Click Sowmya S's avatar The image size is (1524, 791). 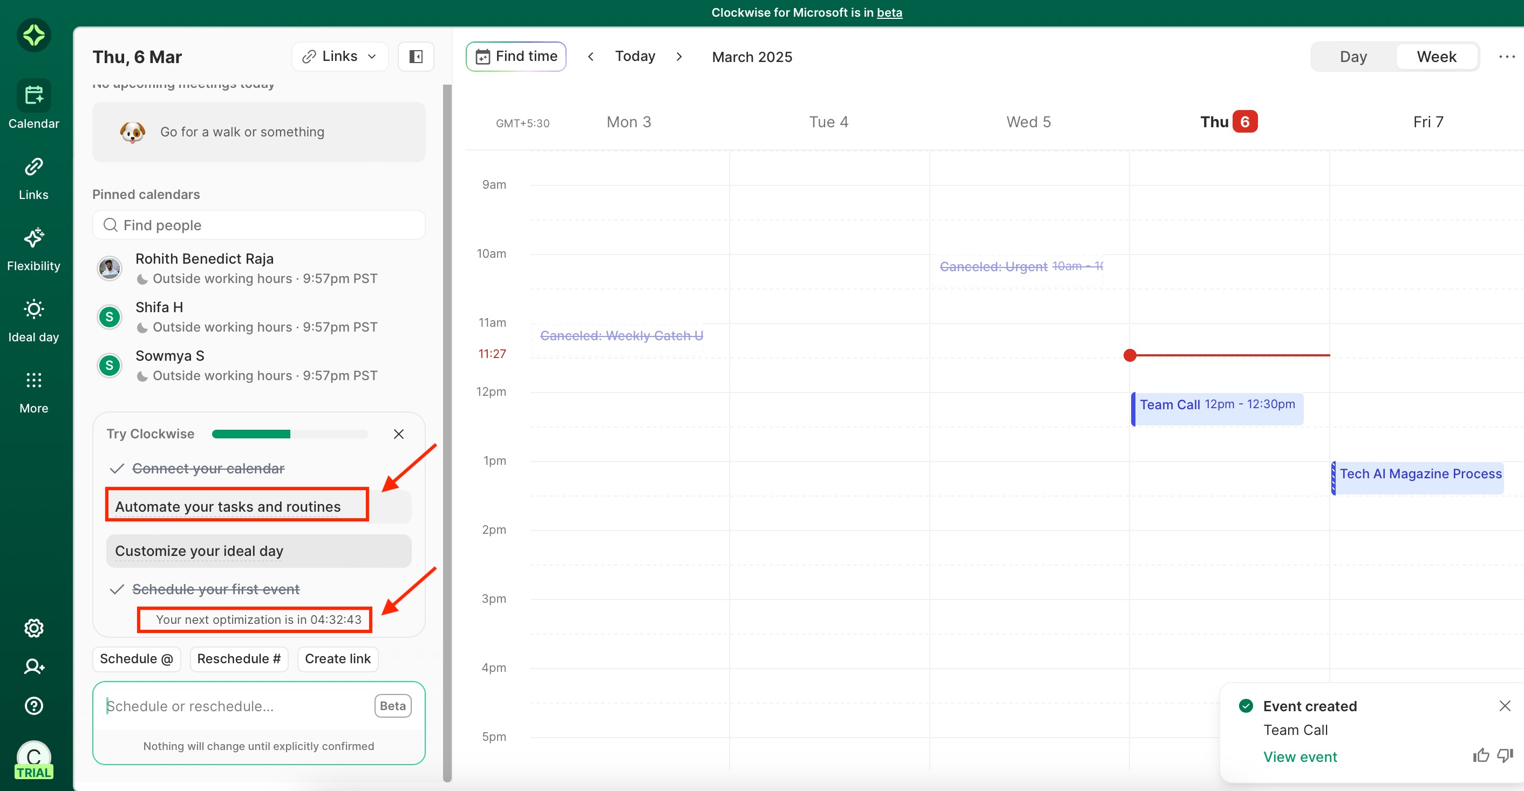coord(110,366)
